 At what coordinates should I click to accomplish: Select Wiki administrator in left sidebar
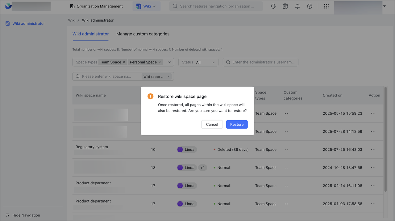pos(29,23)
